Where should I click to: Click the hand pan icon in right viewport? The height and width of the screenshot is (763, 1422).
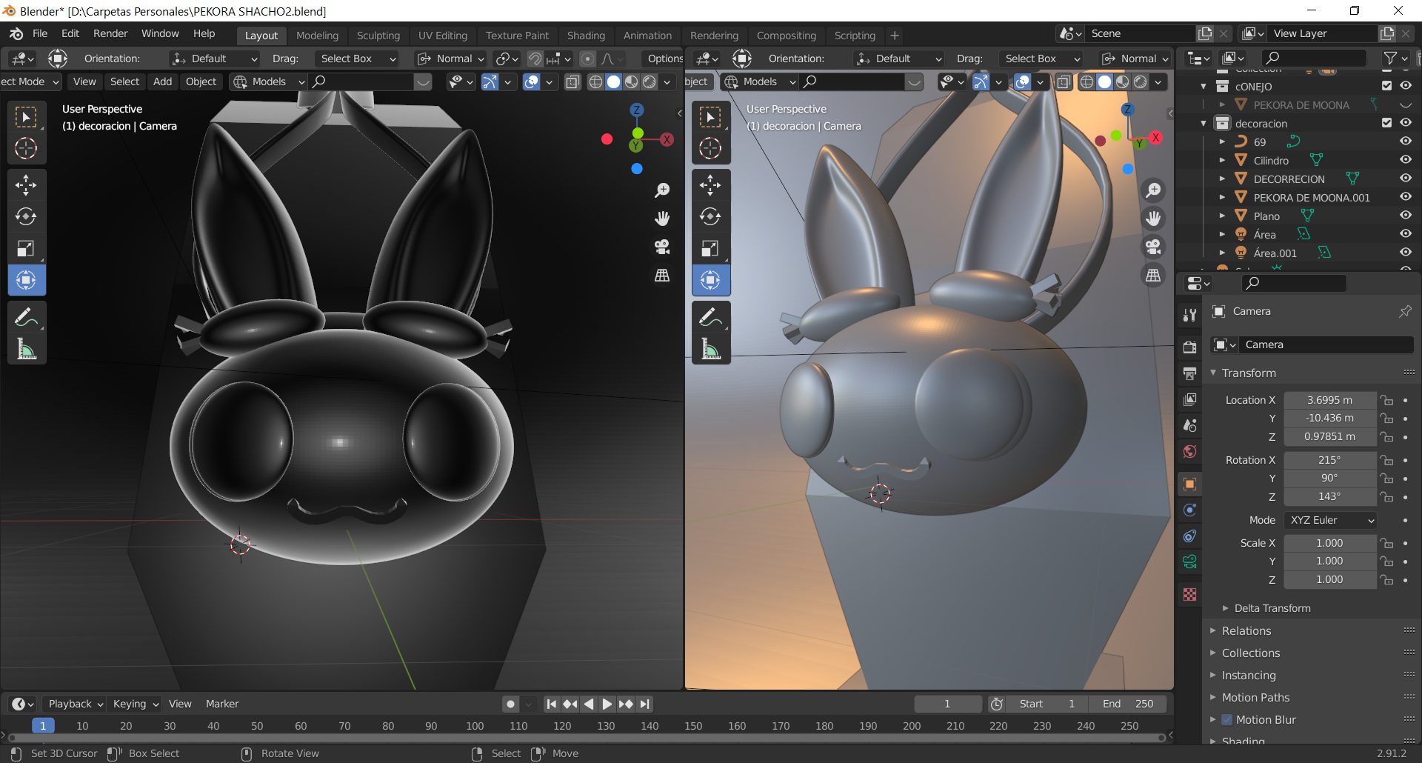click(x=1153, y=219)
